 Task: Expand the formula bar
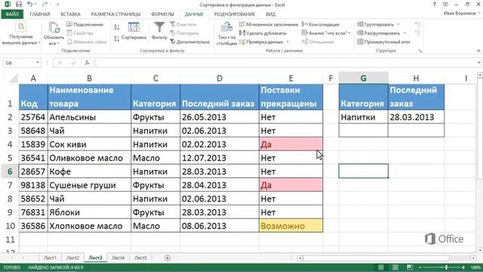tap(478, 63)
